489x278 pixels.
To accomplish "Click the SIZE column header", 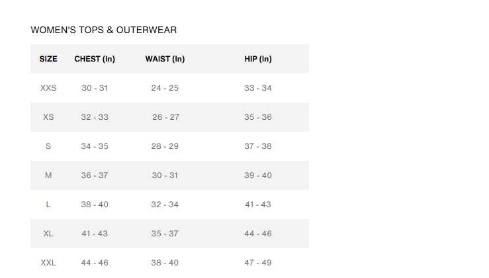I will 48,59.
